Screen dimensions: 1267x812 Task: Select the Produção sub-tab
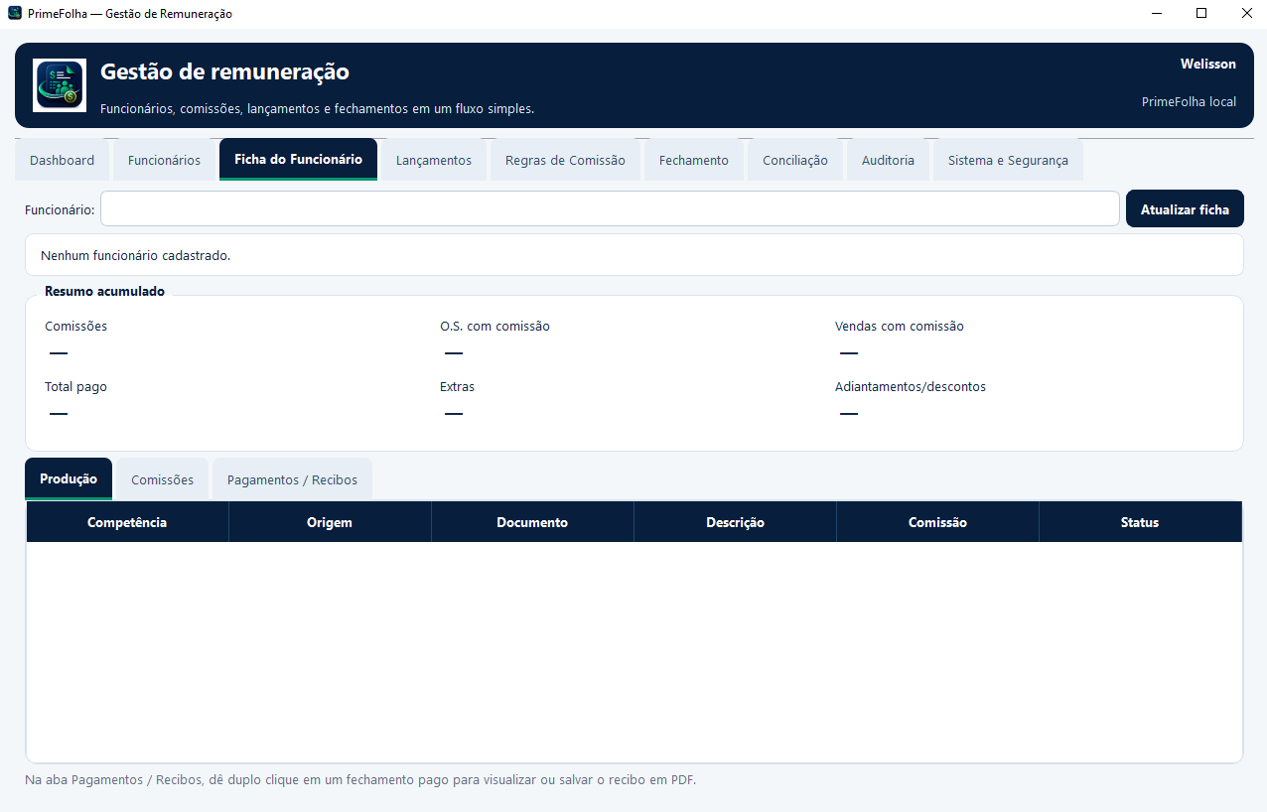pyautogui.click(x=69, y=478)
